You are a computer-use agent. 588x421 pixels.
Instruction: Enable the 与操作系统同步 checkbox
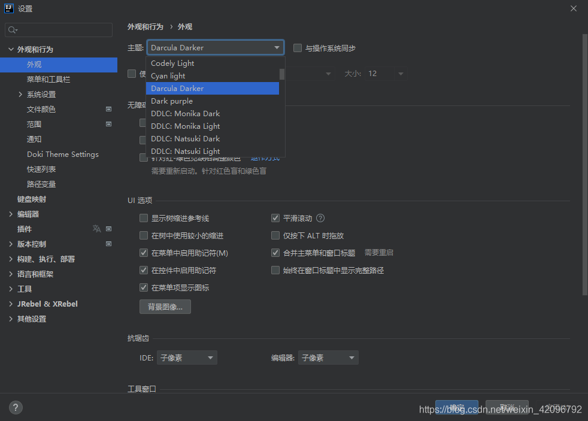click(x=297, y=47)
